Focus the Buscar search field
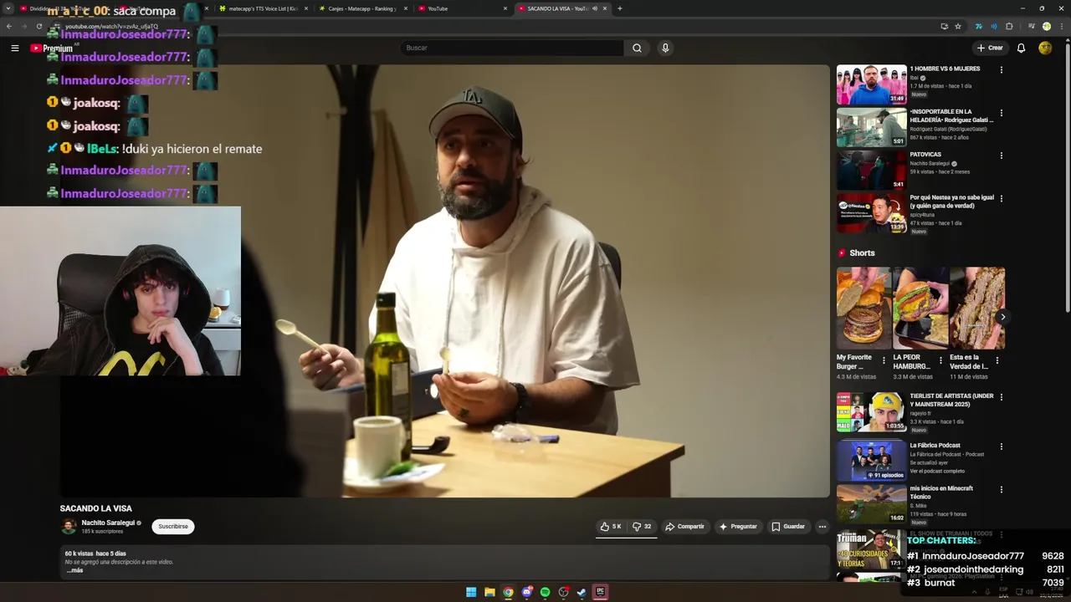This screenshot has width=1071, height=602. [x=511, y=48]
